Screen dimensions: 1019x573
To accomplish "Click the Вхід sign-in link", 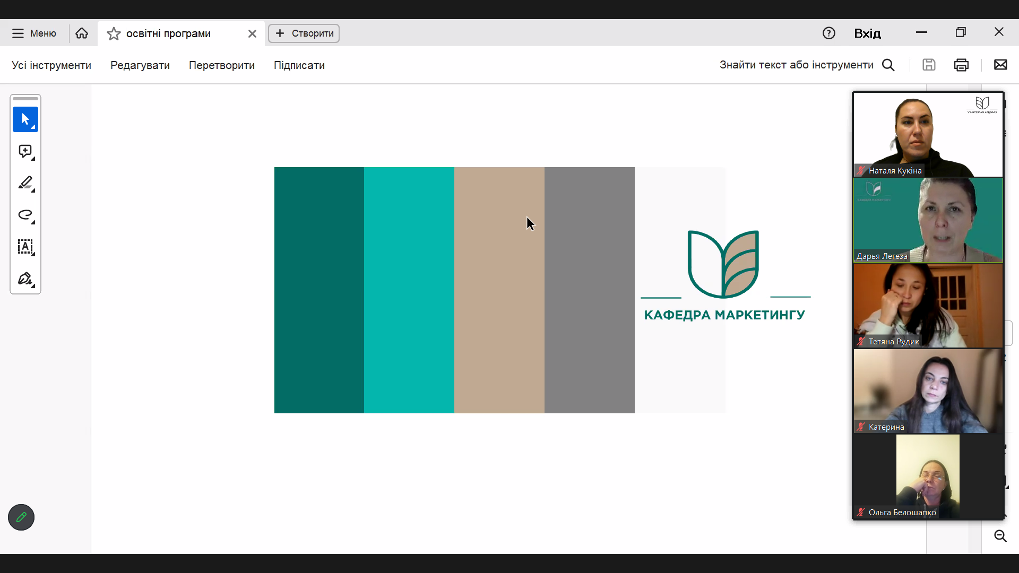I will 867,33.
